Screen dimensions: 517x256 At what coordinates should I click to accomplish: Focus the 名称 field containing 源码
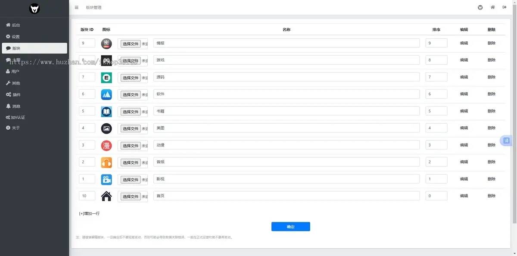click(287, 77)
